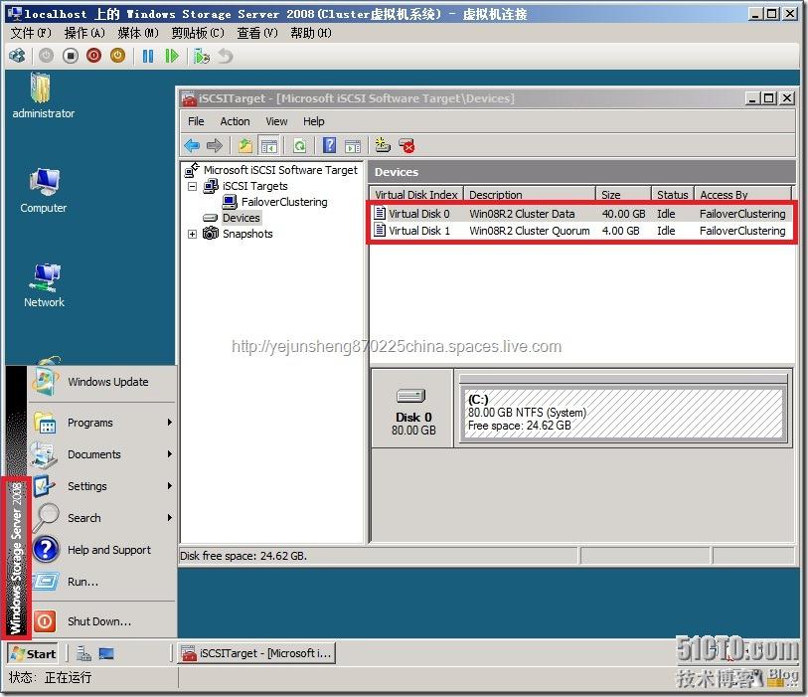Click the Start button on taskbar
808x697 pixels.
click(x=33, y=653)
